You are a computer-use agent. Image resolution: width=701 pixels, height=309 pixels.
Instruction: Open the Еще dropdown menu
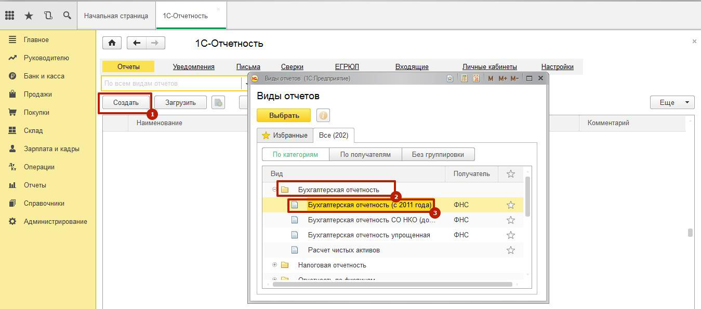(672, 103)
